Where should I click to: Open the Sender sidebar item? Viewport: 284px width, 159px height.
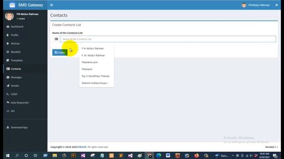tap(25, 86)
